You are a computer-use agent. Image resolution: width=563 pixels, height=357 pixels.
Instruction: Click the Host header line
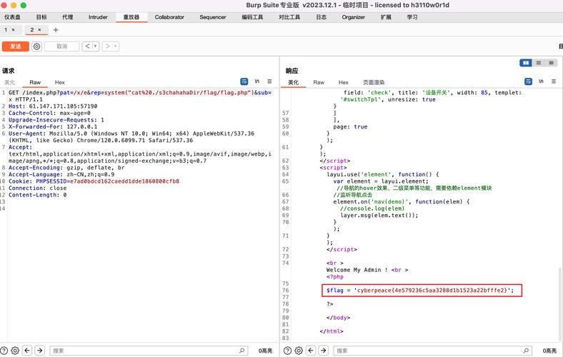(53, 106)
